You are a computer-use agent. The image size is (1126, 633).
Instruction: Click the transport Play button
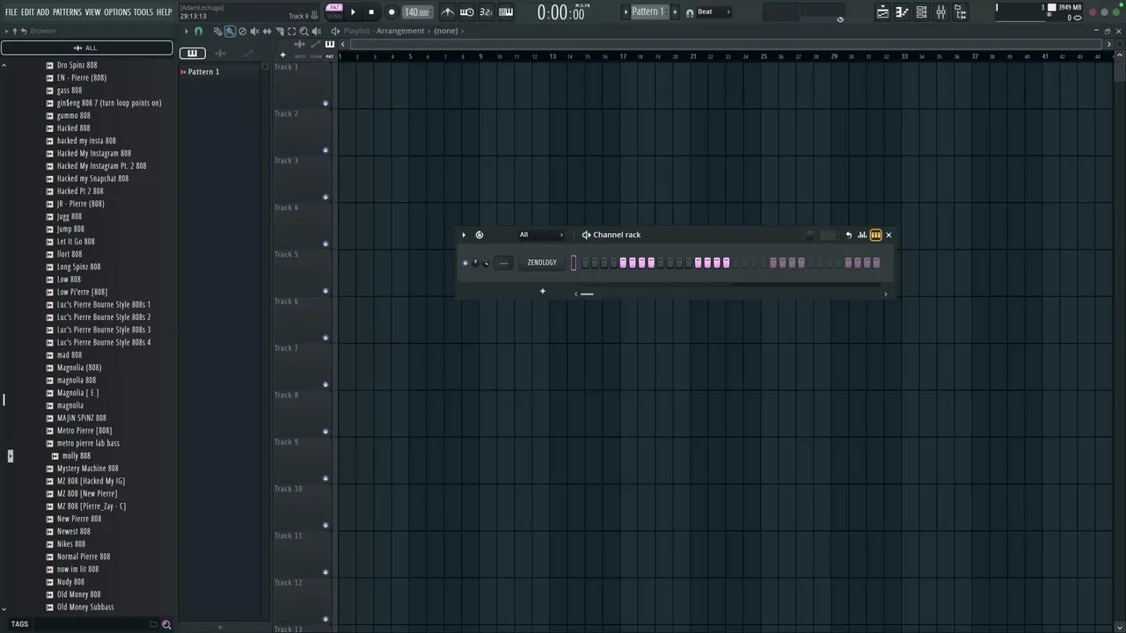tap(353, 12)
